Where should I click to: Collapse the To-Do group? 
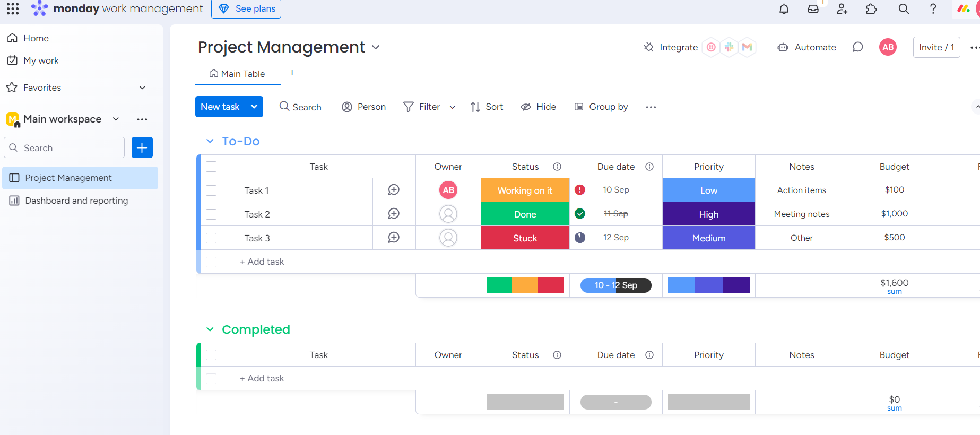click(210, 141)
